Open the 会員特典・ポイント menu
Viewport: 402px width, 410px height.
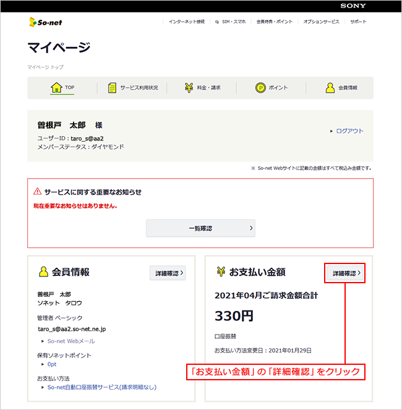tap(275, 22)
